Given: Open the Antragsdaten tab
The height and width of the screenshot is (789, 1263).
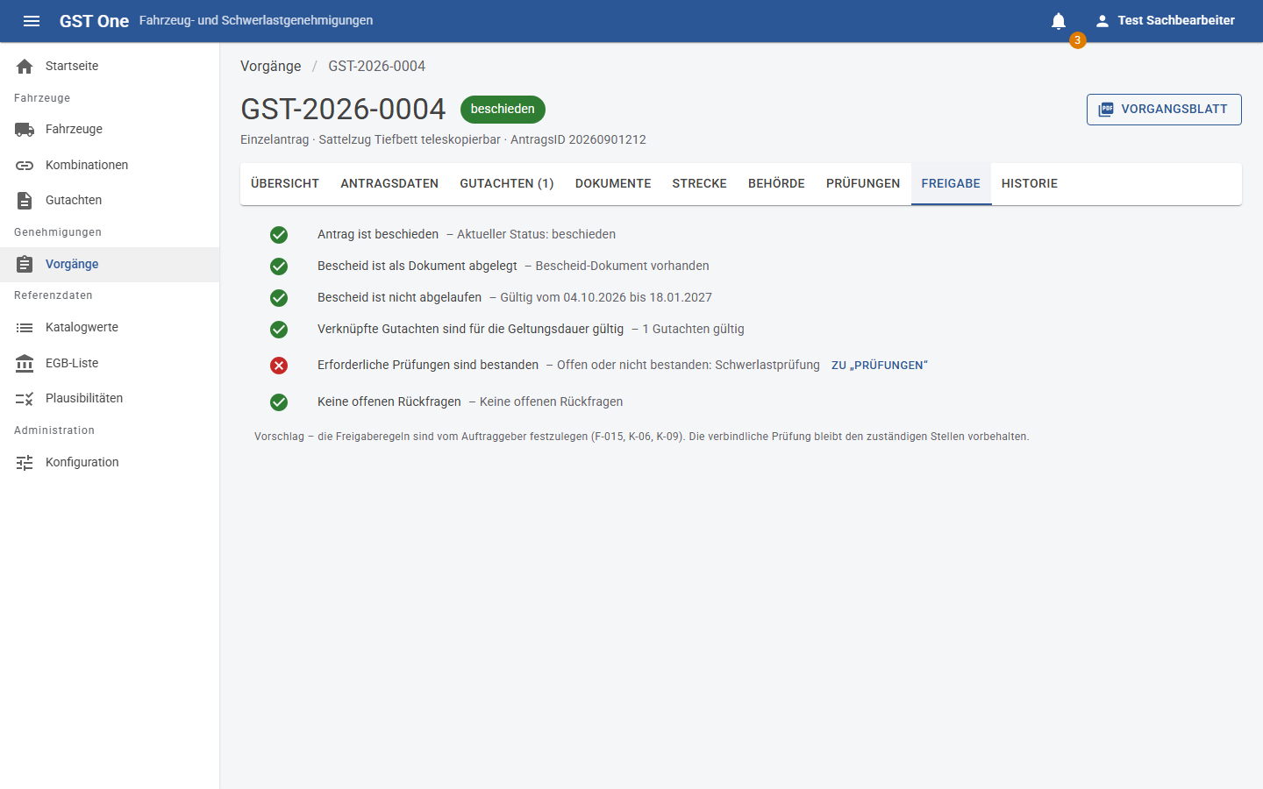Looking at the screenshot, I should pos(389,184).
